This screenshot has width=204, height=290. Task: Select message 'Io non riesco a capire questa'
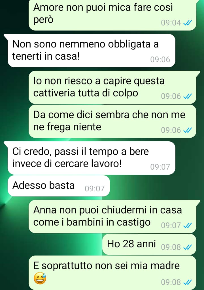[x=112, y=87]
